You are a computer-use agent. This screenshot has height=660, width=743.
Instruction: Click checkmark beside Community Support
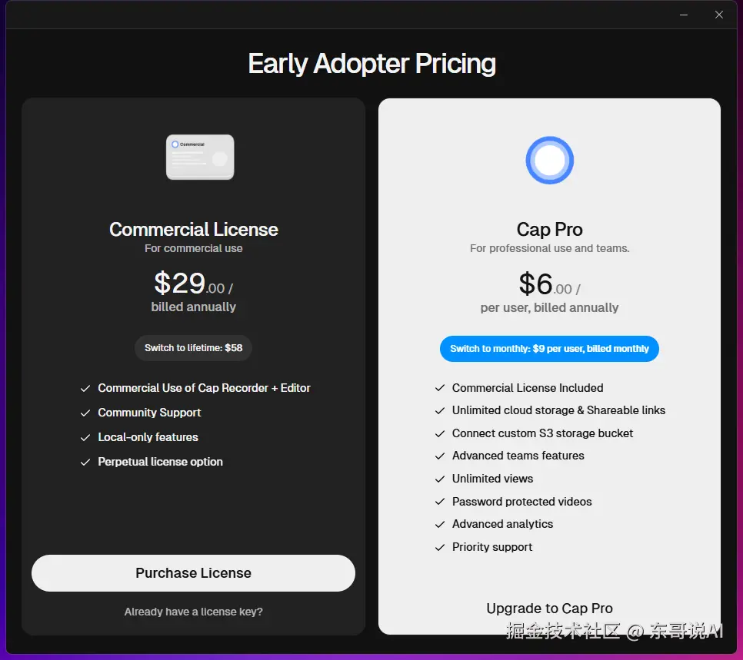85,413
